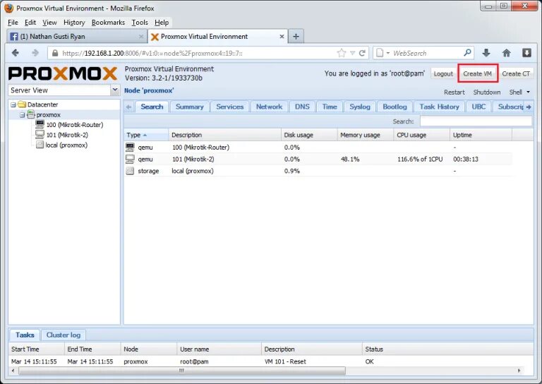
Task: Switch to the Network tab
Action: tap(269, 107)
